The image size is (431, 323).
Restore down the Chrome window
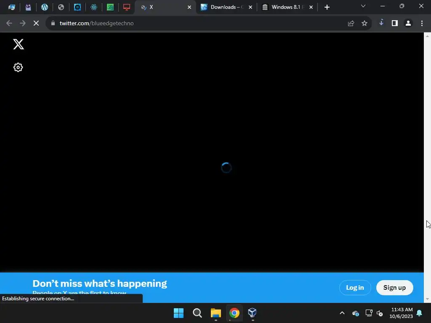[402, 6]
